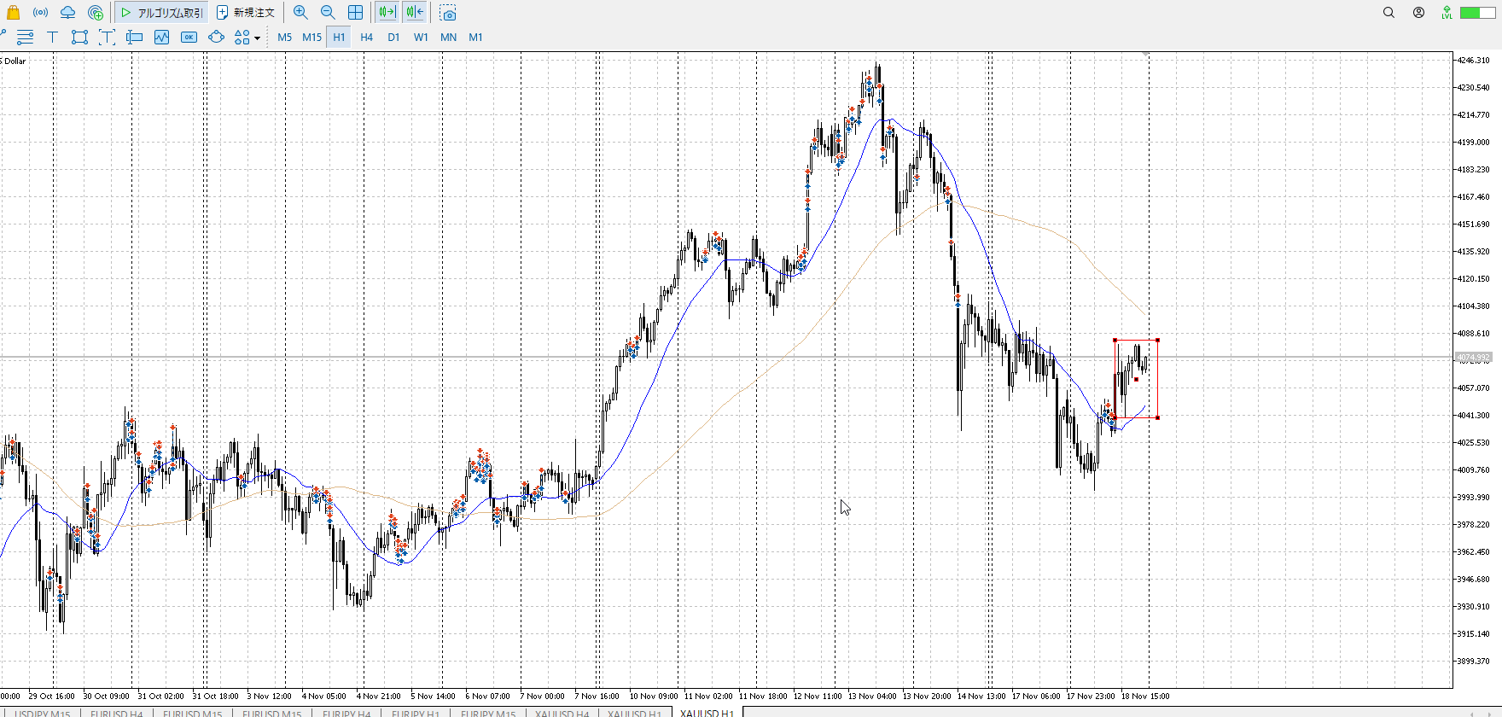This screenshot has width=1502, height=717.
Task: Click the 新規注文 new order button
Action: 246,13
